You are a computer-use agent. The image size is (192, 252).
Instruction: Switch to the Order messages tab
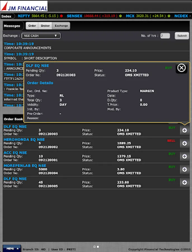coord(32,26)
